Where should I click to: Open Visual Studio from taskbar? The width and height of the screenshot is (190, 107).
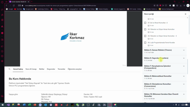(8, 105)
